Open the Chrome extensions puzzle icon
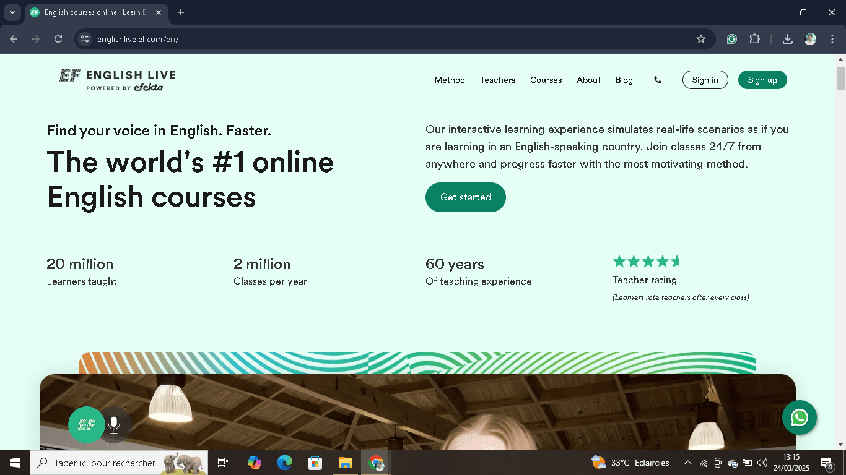The width and height of the screenshot is (846, 475). (754, 39)
